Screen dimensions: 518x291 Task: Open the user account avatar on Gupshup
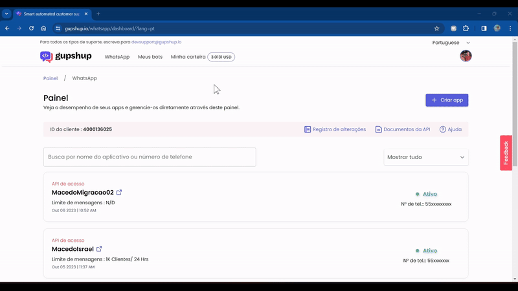tap(466, 56)
